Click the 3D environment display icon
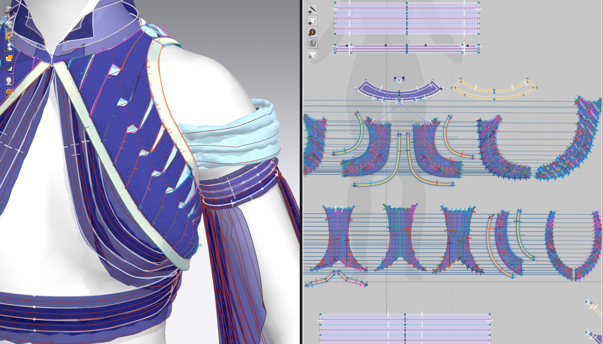 tap(9, 10)
